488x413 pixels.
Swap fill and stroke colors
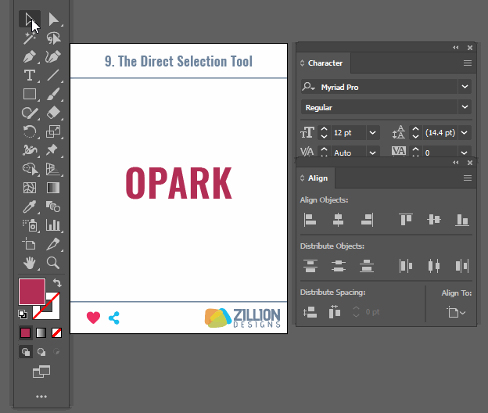click(57, 283)
